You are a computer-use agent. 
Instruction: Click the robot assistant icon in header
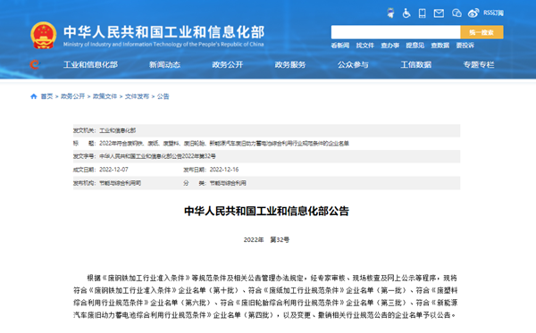point(390,13)
